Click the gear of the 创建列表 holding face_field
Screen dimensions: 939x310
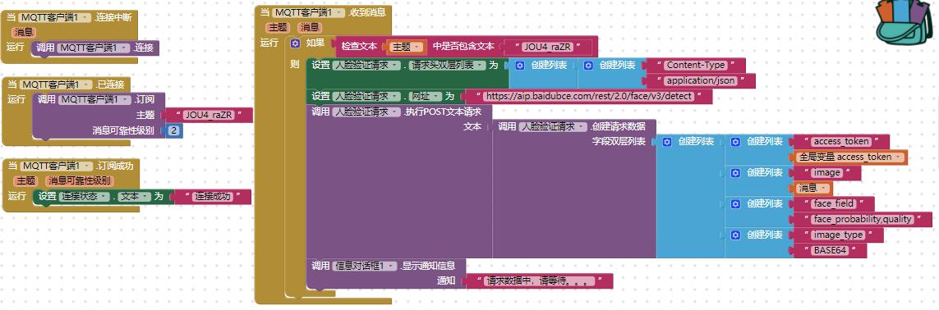click(x=736, y=203)
